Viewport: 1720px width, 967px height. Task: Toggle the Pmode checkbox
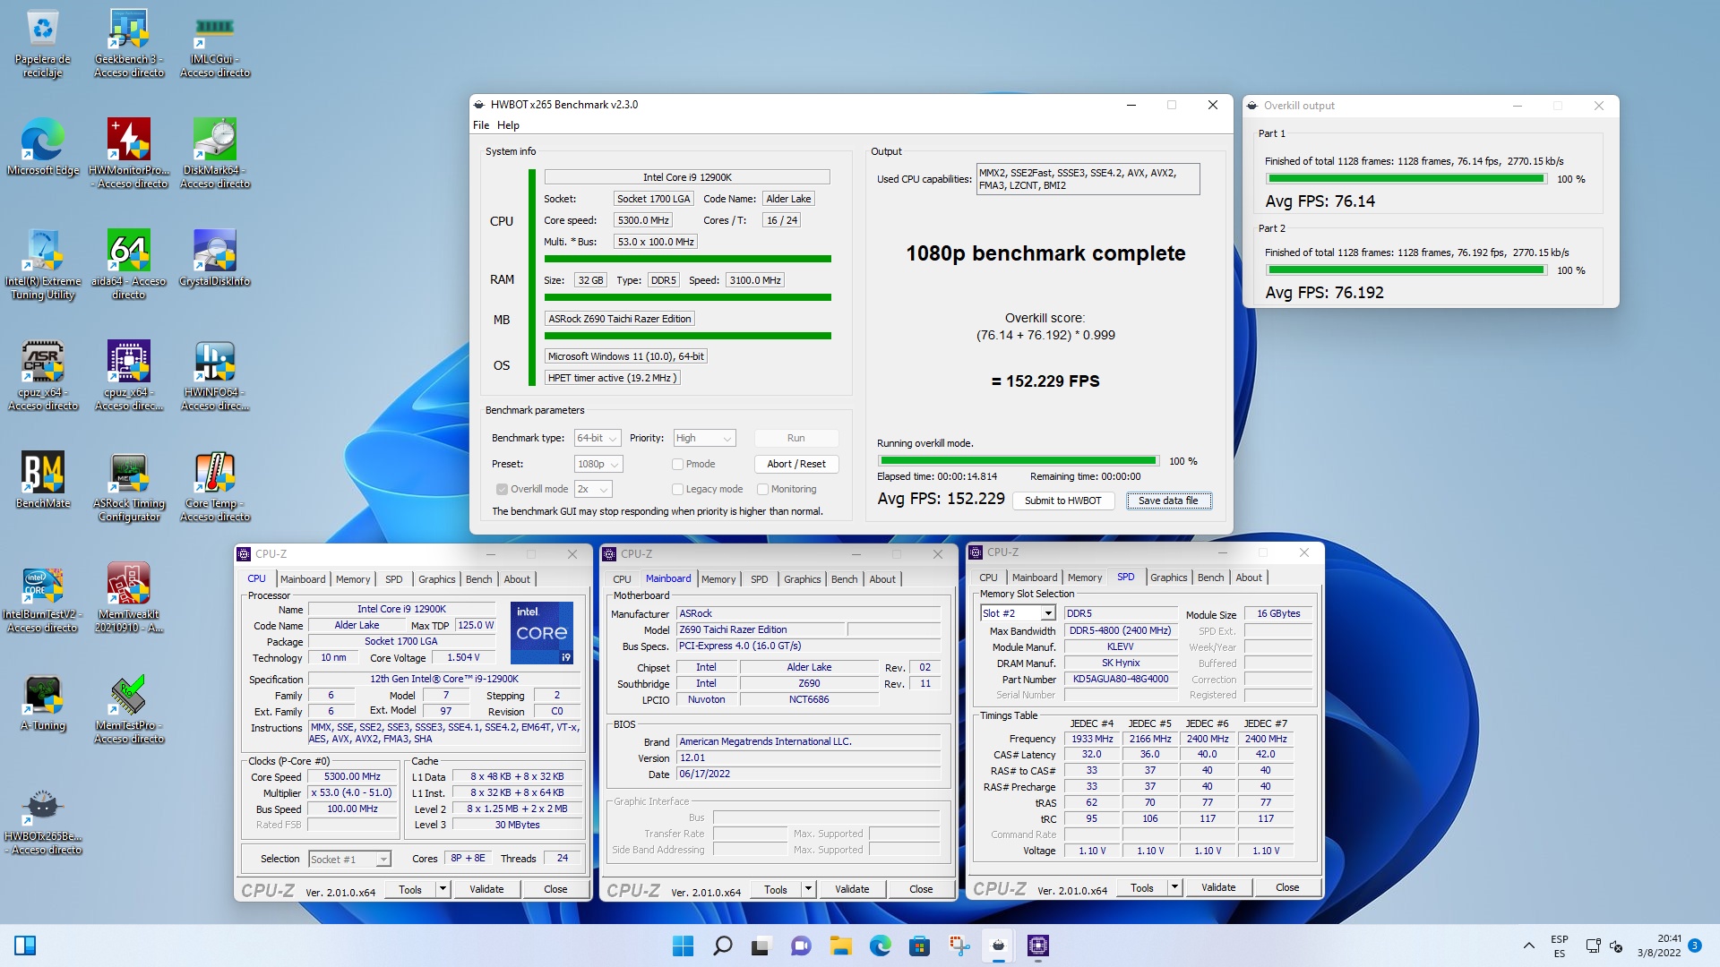click(677, 464)
